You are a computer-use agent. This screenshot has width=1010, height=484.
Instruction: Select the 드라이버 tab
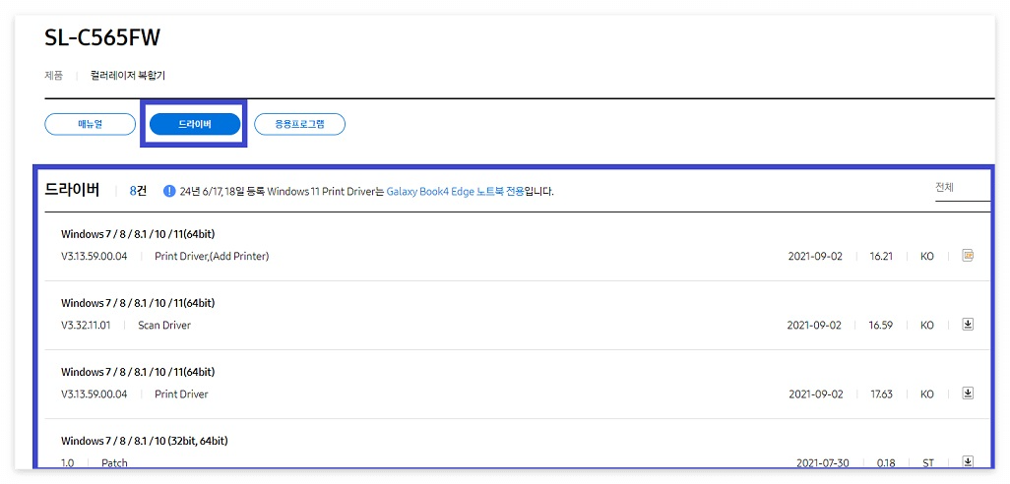point(195,124)
